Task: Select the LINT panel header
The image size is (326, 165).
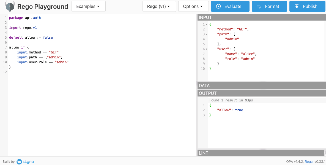Action: 261,153
